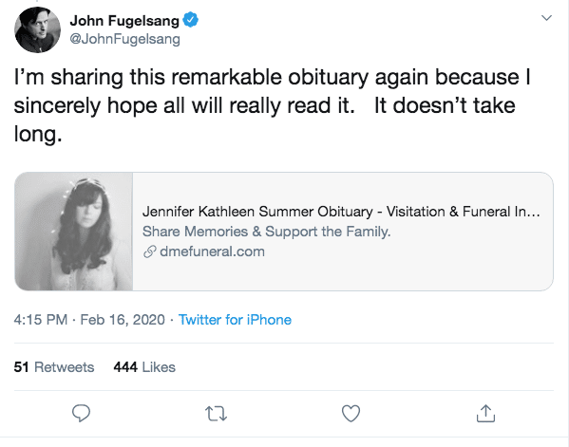This screenshot has width=569, height=447.
Task: Open the John Fugelsang display name
Action: click(124, 20)
